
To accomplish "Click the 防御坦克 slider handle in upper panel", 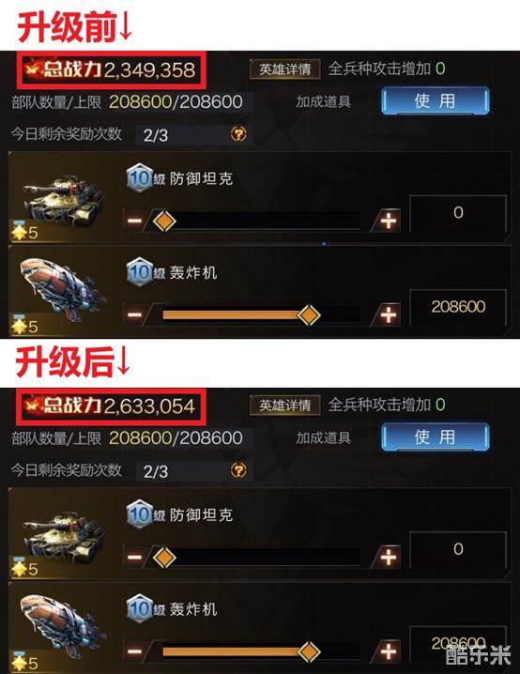I will click(164, 221).
